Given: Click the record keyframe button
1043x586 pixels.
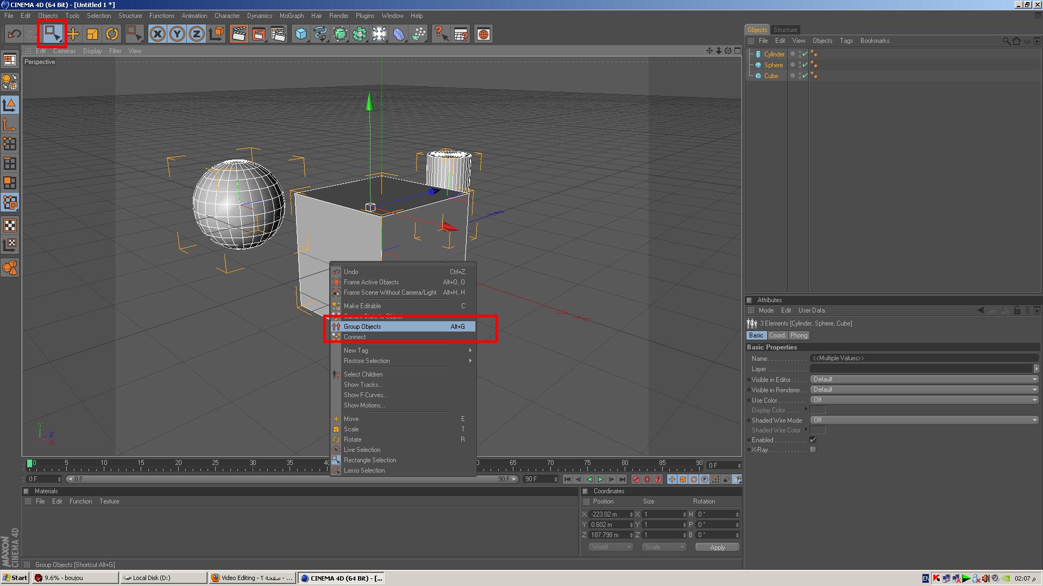Looking at the screenshot, I should (x=636, y=479).
